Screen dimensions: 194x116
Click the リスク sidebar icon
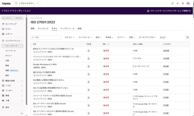pyautogui.click(x=3, y=85)
